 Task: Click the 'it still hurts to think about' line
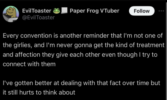tap(39, 92)
